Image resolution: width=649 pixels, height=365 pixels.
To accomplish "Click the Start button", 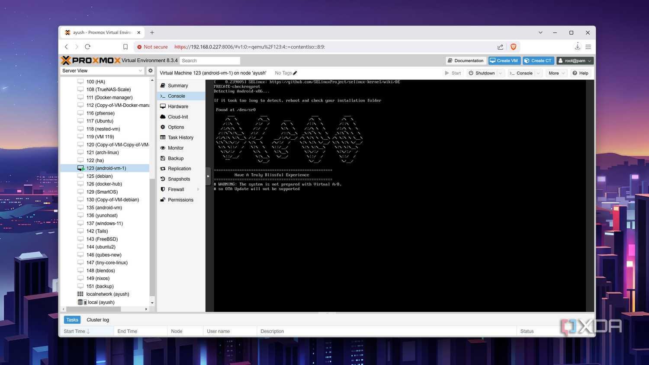I will point(453,73).
